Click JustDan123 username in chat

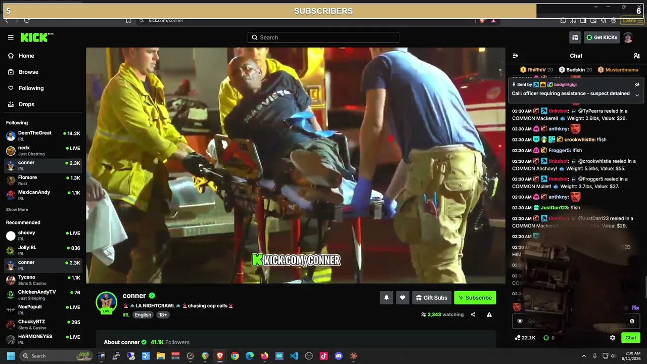tap(554, 208)
